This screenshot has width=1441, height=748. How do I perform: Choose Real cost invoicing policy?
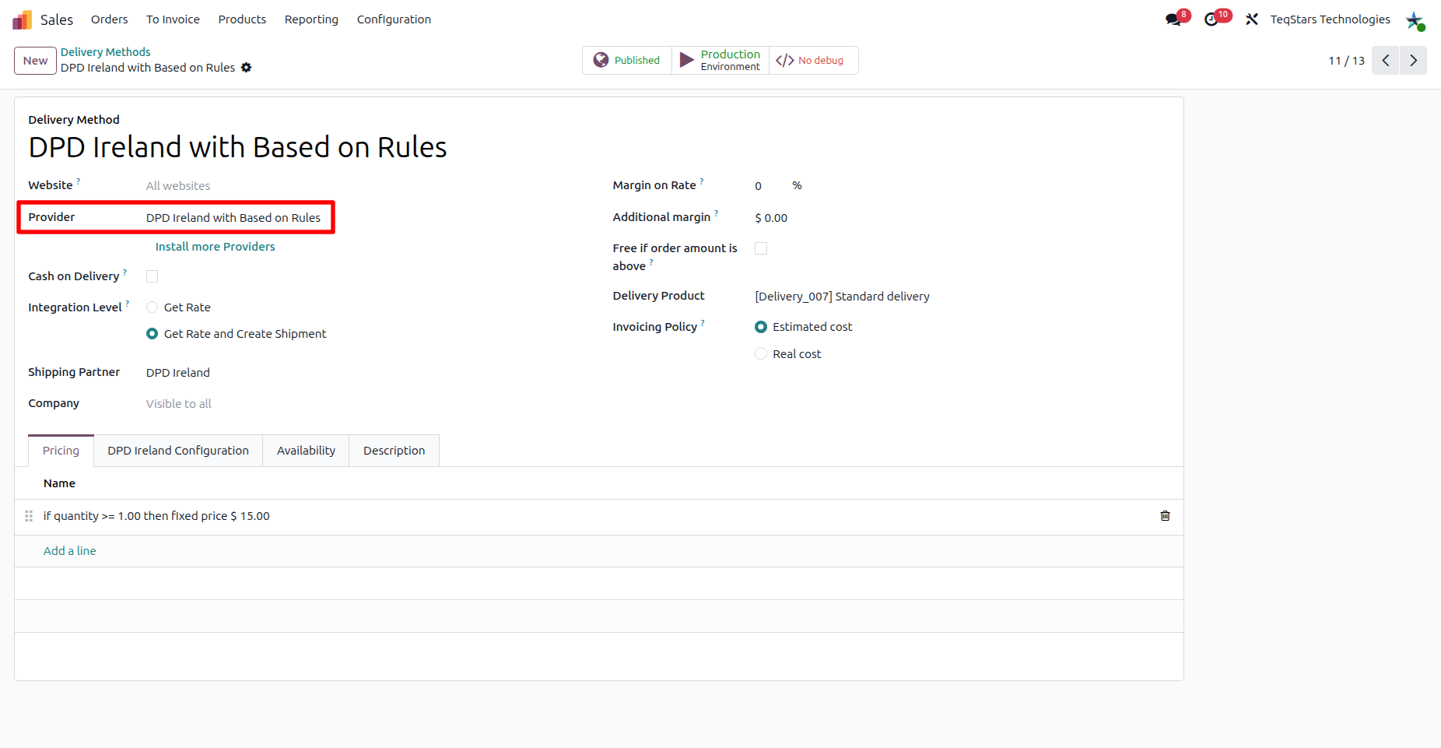point(761,354)
